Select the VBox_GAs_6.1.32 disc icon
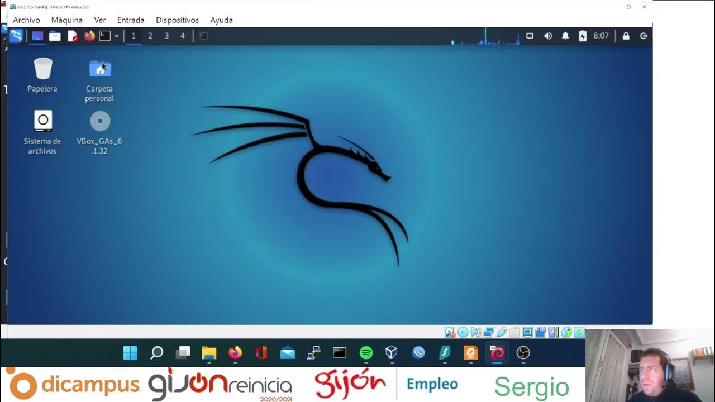Screen dimensions: 715x402 (x=99, y=132)
